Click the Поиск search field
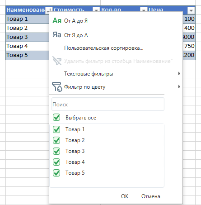The height and width of the screenshot is (205, 201). pos(108,104)
